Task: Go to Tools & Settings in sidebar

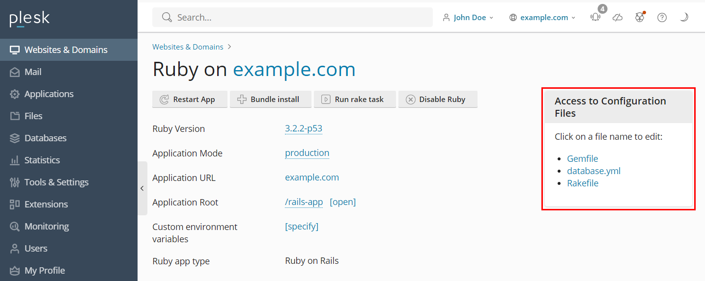Action: (x=56, y=182)
